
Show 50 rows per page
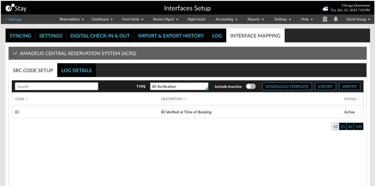(350, 127)
